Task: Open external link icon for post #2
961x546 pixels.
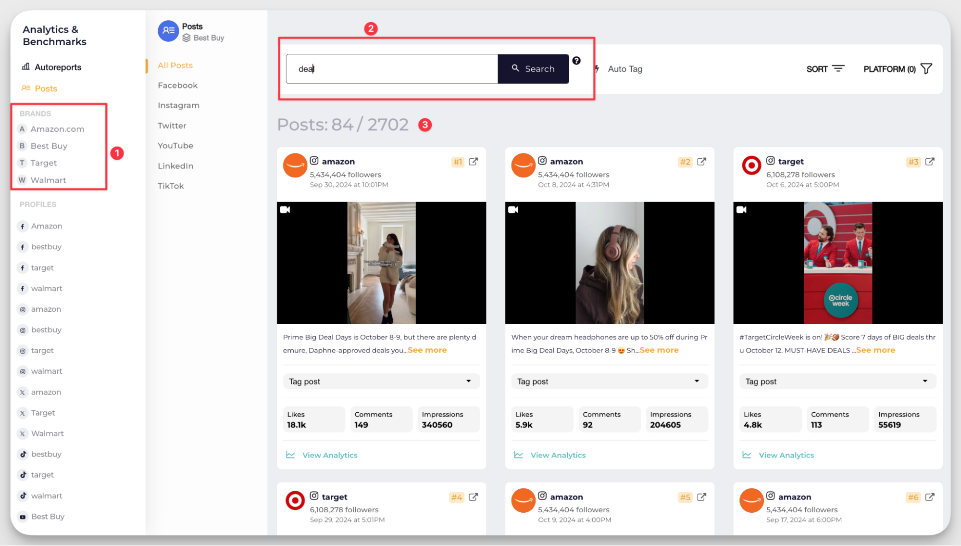Action: coord(702,162)
